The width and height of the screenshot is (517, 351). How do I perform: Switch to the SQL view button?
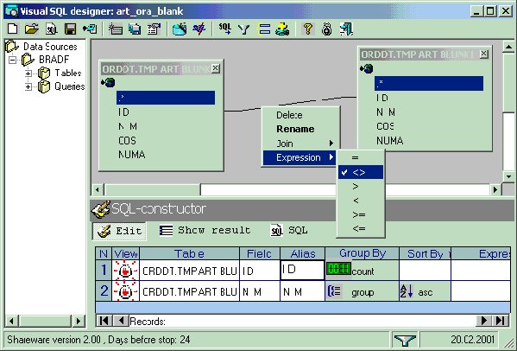(x=289, y=230)
